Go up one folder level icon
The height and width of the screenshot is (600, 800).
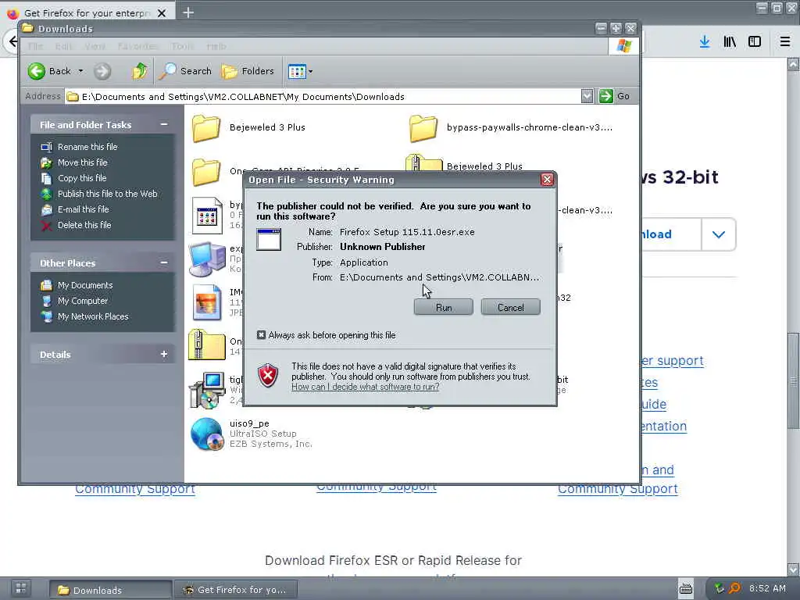(x=139, y=71)
